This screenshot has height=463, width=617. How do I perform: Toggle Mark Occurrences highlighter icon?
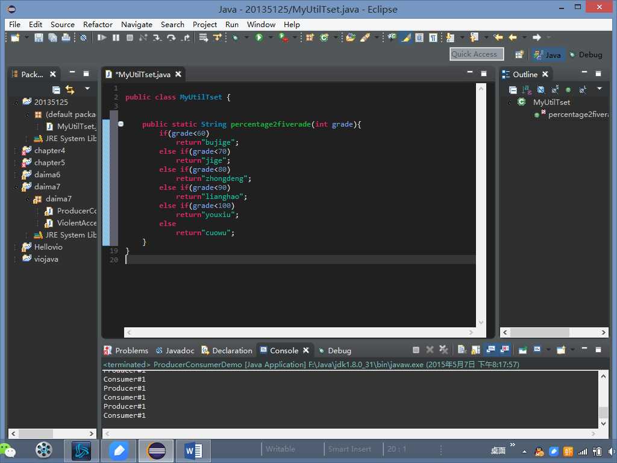[x=406, y=38]
